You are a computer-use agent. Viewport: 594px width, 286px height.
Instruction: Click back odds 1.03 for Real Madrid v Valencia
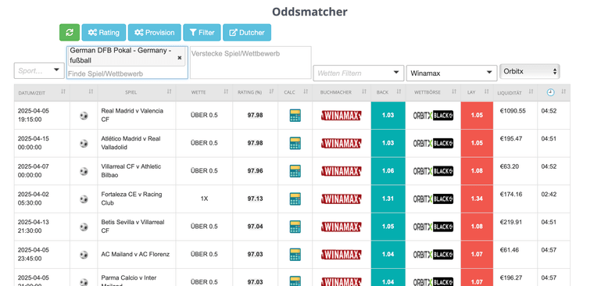coord(388,115)
